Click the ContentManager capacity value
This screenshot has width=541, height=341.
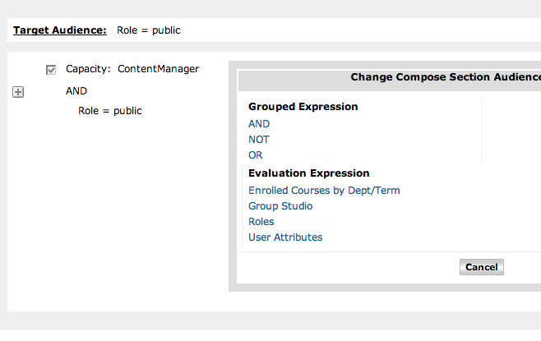158,69
